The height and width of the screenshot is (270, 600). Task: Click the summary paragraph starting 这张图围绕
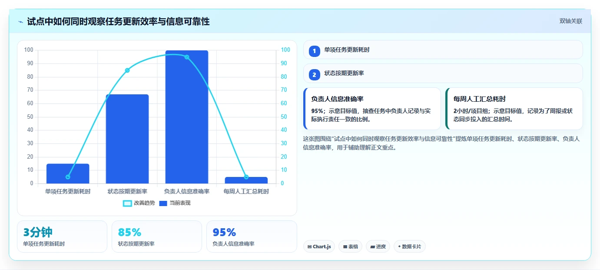(x=441, y=143)
